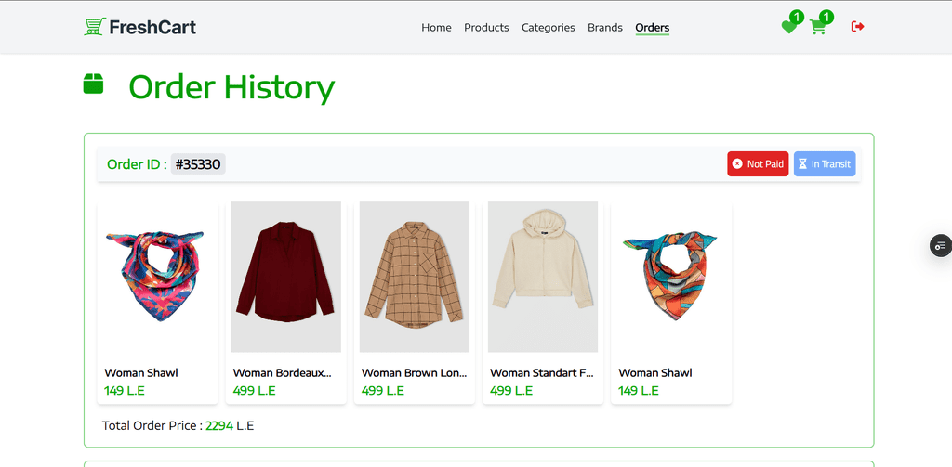Click the green shopping cart logo icon
The image size is (952, 467).
pos(94,27)
